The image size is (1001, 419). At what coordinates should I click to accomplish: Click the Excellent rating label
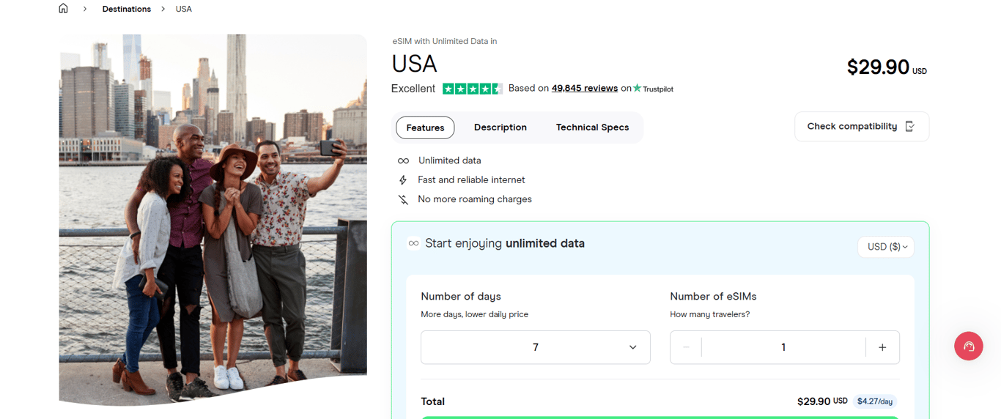coord(413,89)
